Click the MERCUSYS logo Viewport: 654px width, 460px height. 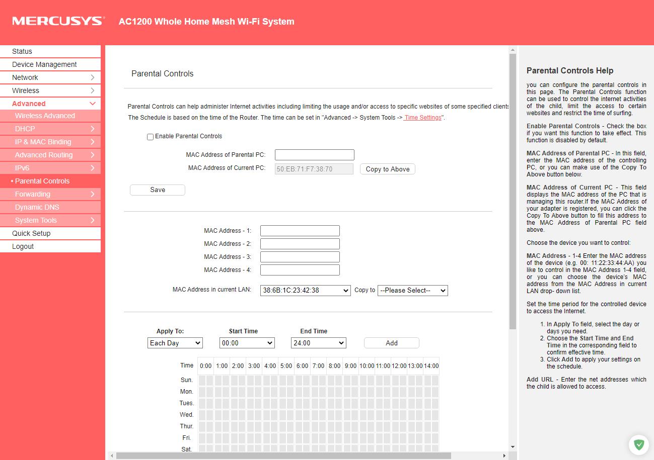click(x=58, y=21)
